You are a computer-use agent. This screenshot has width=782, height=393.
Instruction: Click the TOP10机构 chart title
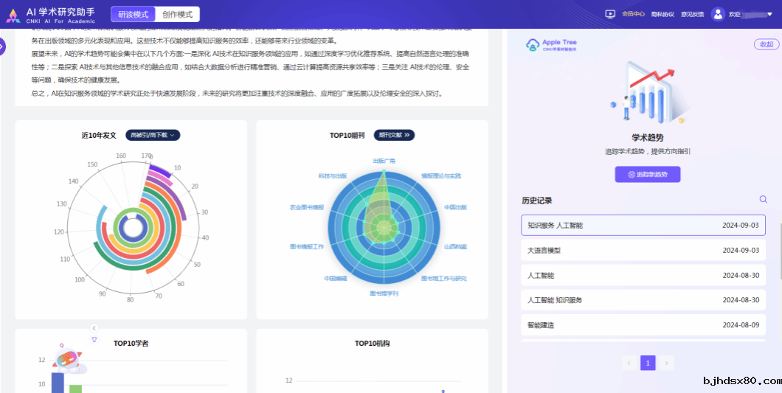(372, 344)
